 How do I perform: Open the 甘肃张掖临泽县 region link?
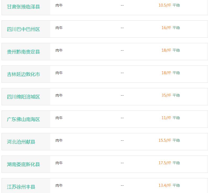23,7
